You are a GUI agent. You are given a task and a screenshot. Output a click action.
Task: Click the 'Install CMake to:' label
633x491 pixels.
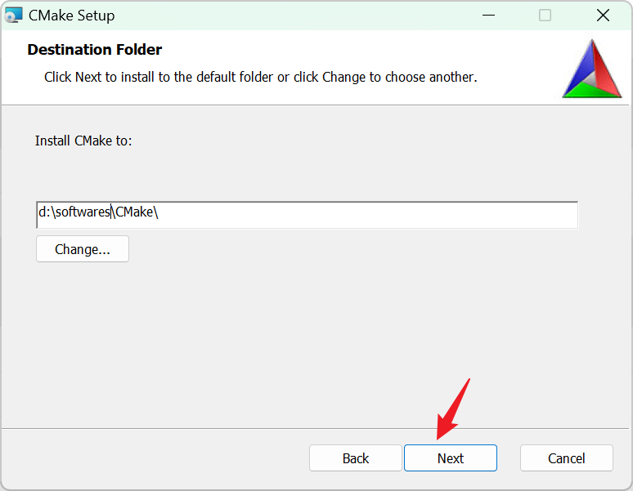(x=83, y=141)
